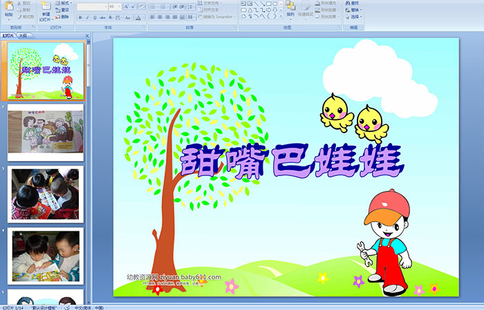
Task: Open the Align Text (对齐文本) dropdown
Action: (210, 10)
